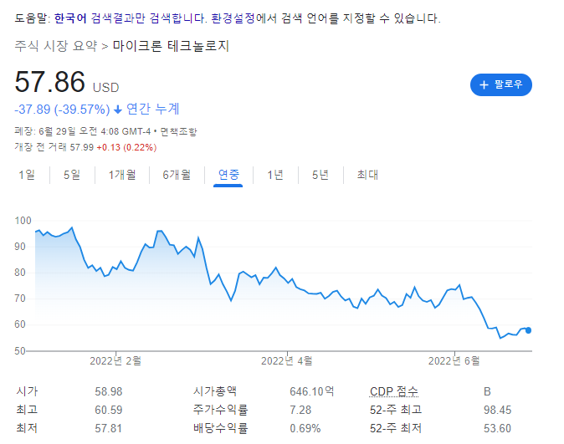Click the 2022년 6월 axis label

(x=454, y=360)
